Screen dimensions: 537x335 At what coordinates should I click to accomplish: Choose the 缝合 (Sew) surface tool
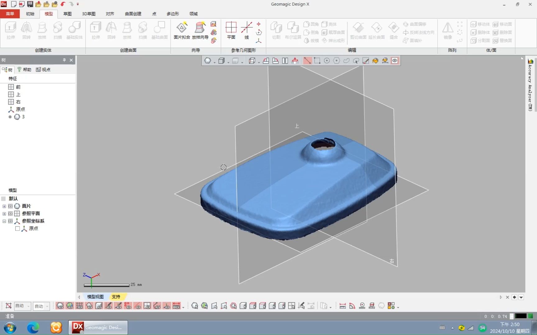pyautogui.click(x=393, y=31)
